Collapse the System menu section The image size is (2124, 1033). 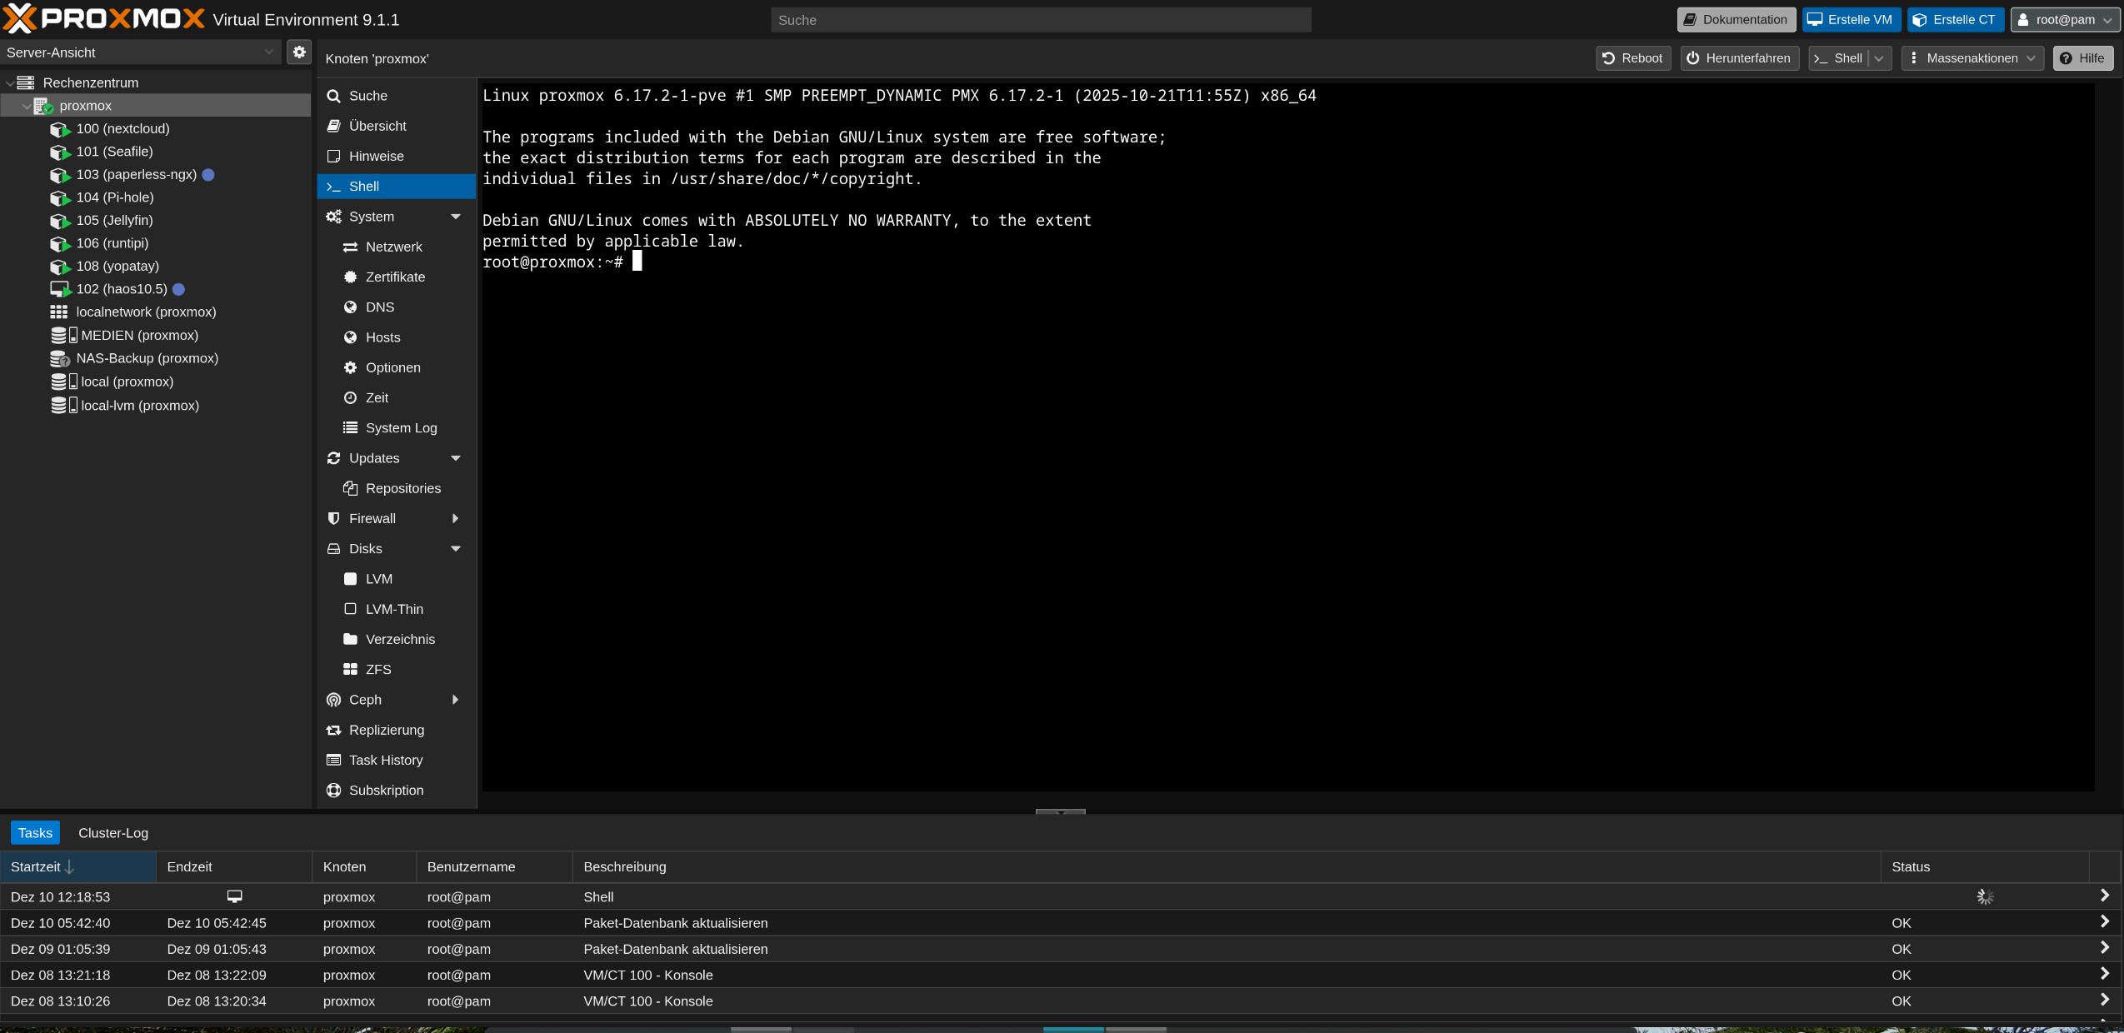[455, 217]
